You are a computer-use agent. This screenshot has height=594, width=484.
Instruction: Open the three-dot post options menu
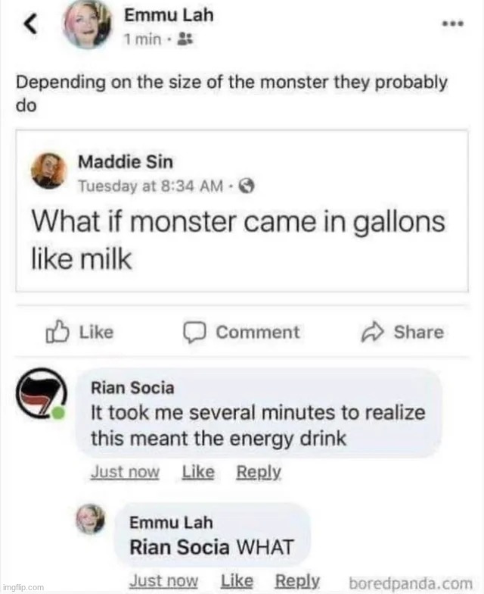tap(452, 24)
